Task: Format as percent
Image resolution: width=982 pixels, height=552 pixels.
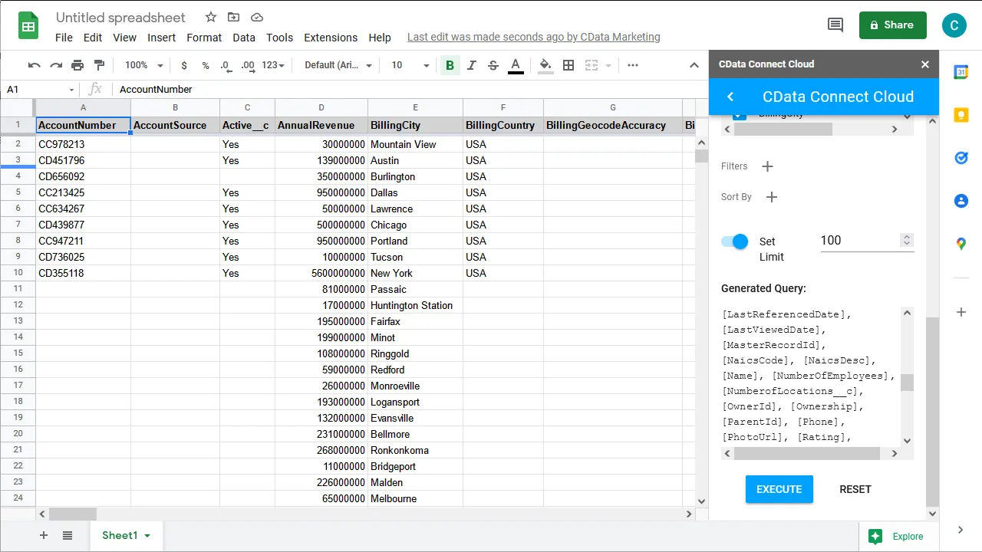Action: [205, 65]
